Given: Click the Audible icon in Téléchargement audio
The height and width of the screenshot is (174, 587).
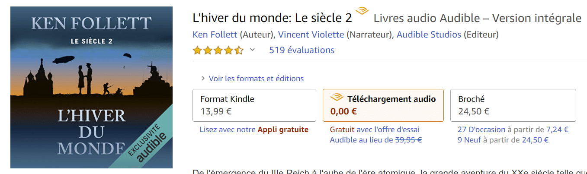Looking at the screenshot, I should click(x=337, y=98).
